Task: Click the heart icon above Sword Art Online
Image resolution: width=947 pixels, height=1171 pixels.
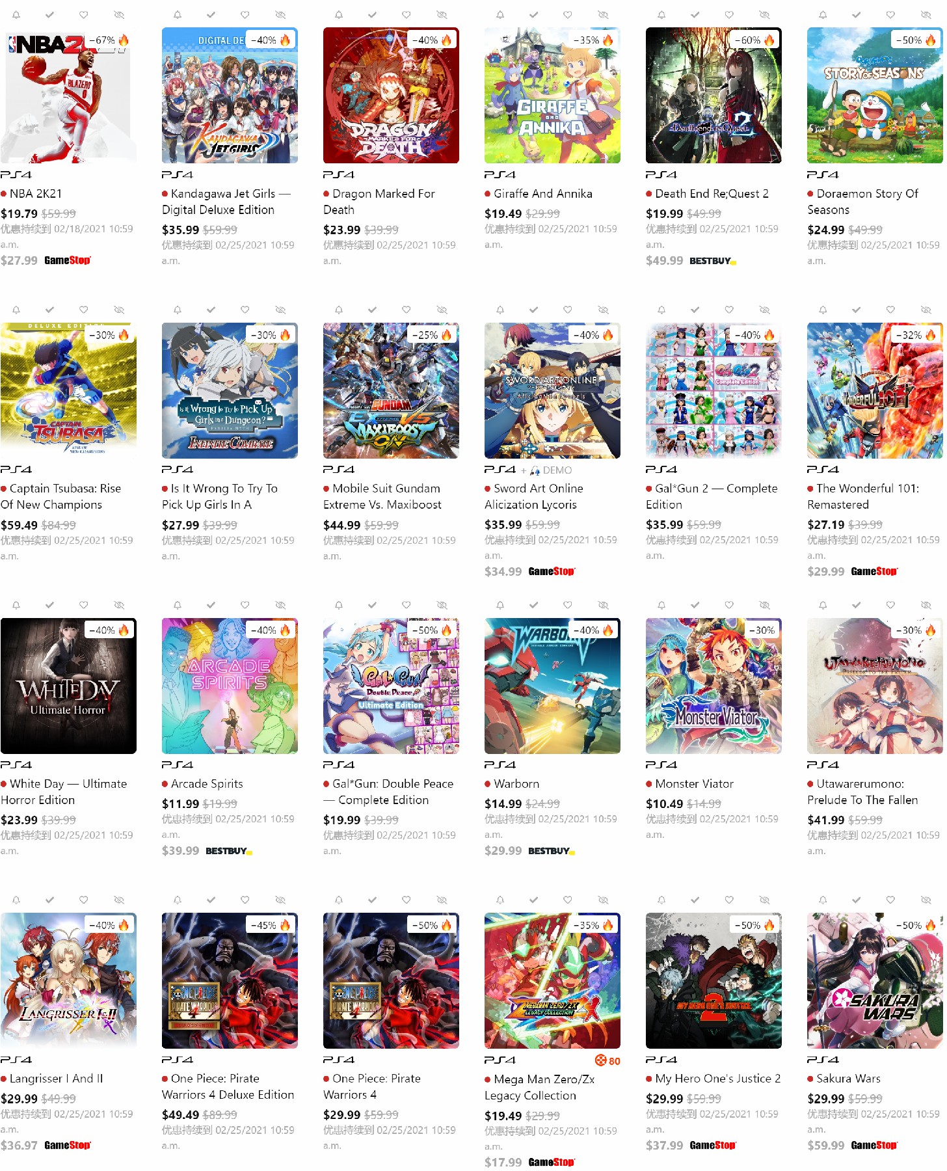Action: click(568, 310)
